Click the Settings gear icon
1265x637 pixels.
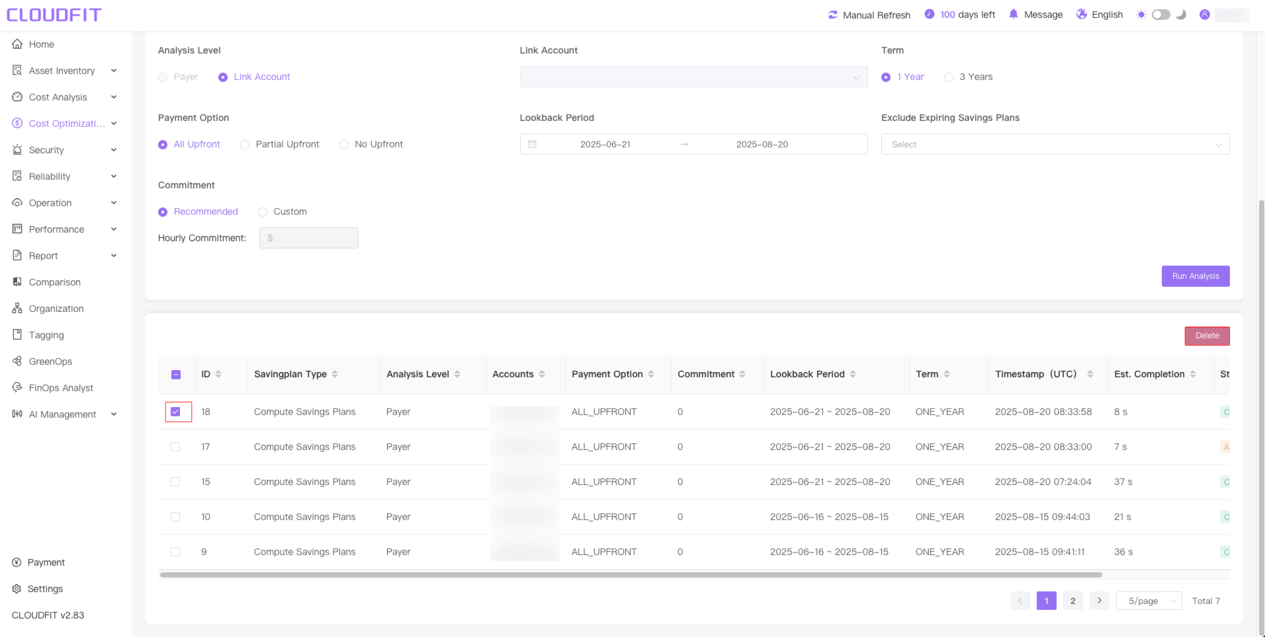click(x=17, y=589)
